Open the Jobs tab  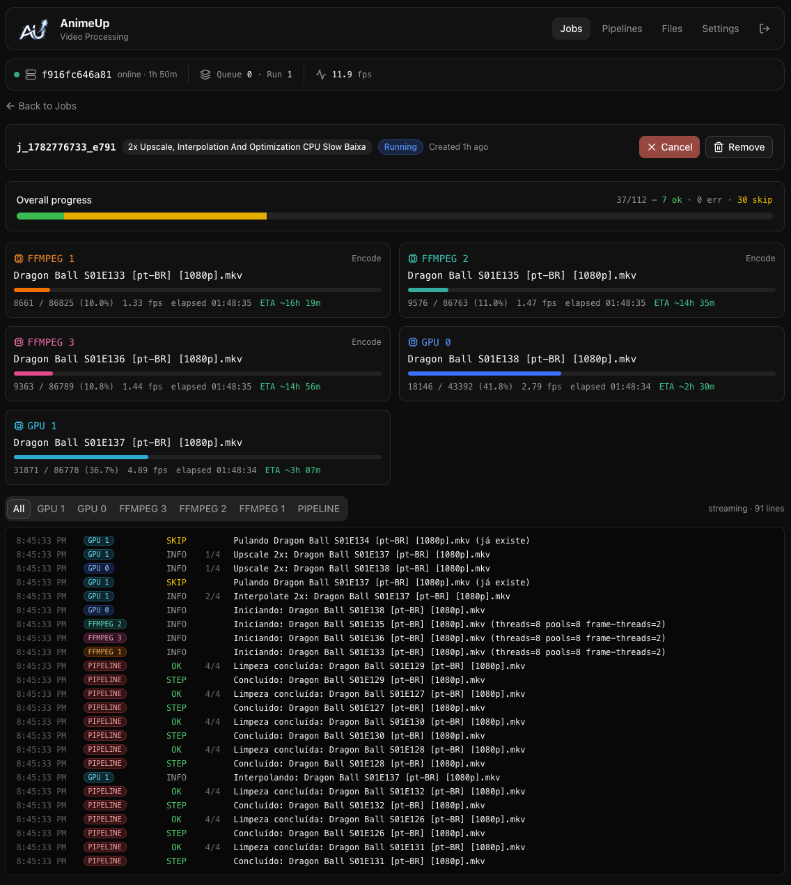pos(571,29)
